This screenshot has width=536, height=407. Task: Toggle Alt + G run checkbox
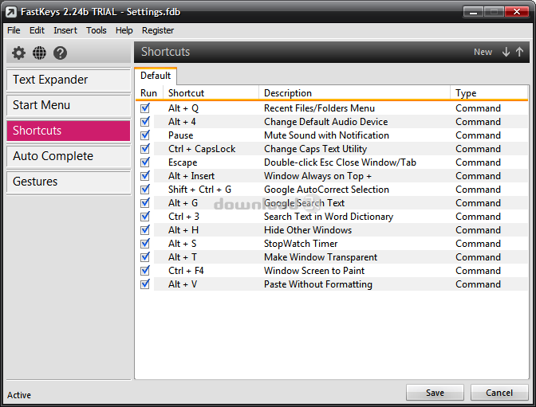[x=145, y=203]
